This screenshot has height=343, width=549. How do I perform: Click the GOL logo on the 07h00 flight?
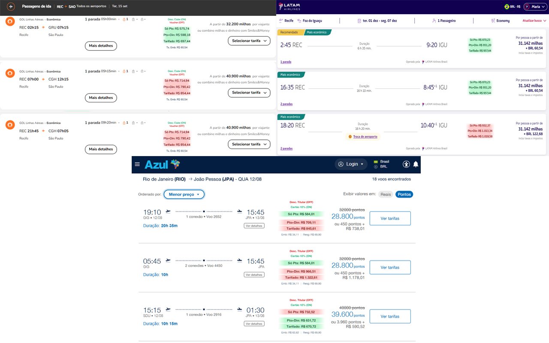pos(10,74)
